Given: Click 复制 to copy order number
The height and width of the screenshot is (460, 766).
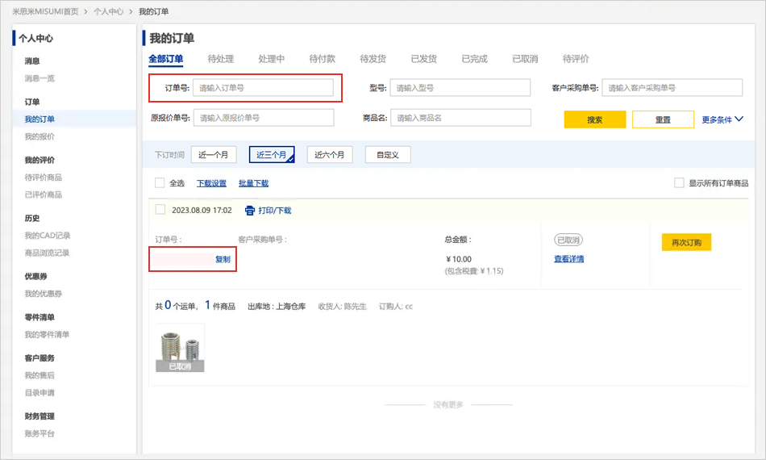Looking at the screenshot, I should click(x=223, y=259).
